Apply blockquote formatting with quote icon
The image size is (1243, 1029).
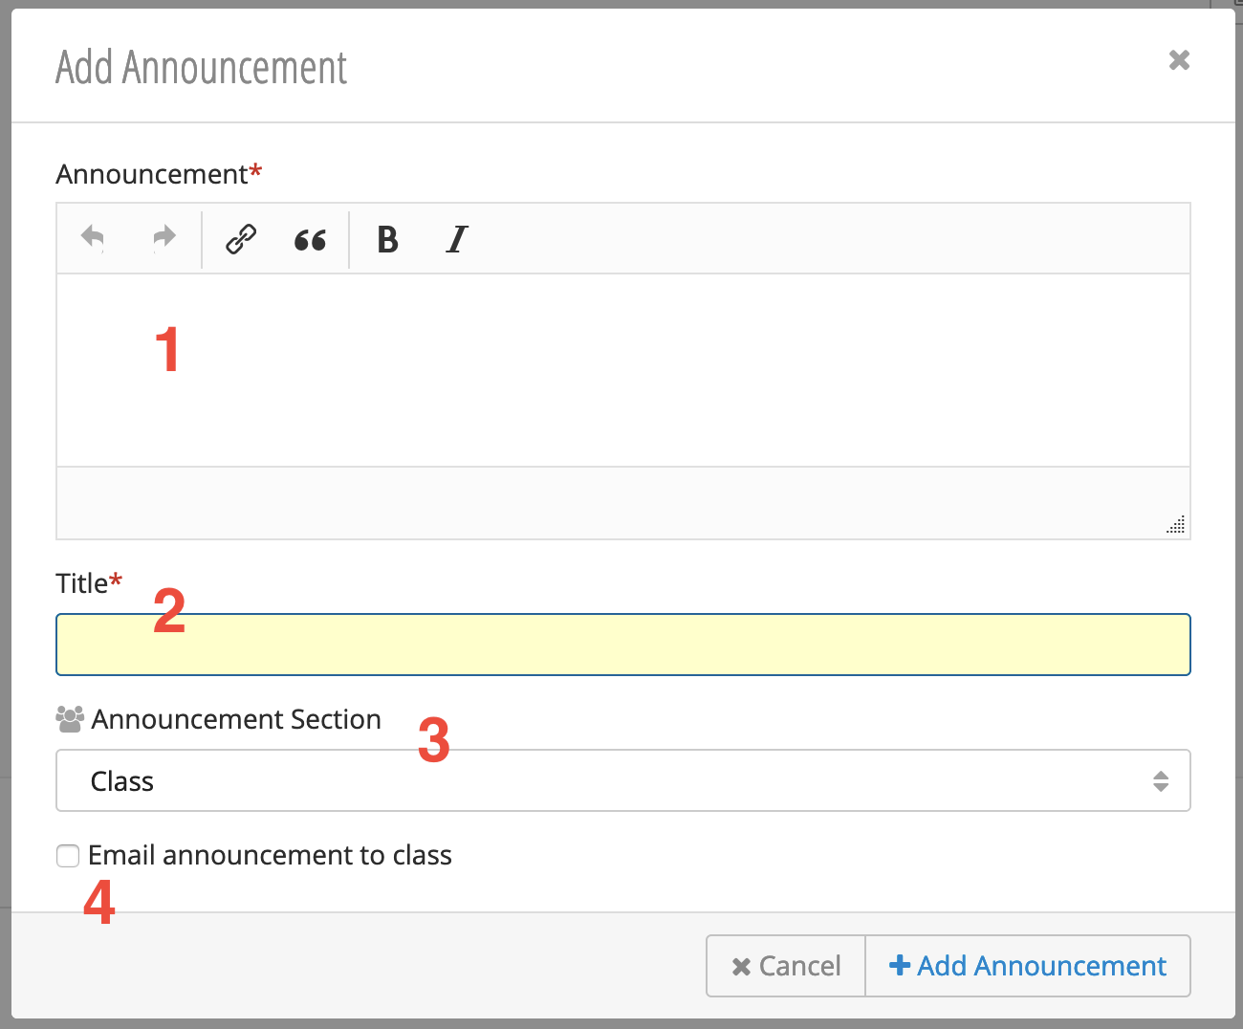(x=310, y=239)
